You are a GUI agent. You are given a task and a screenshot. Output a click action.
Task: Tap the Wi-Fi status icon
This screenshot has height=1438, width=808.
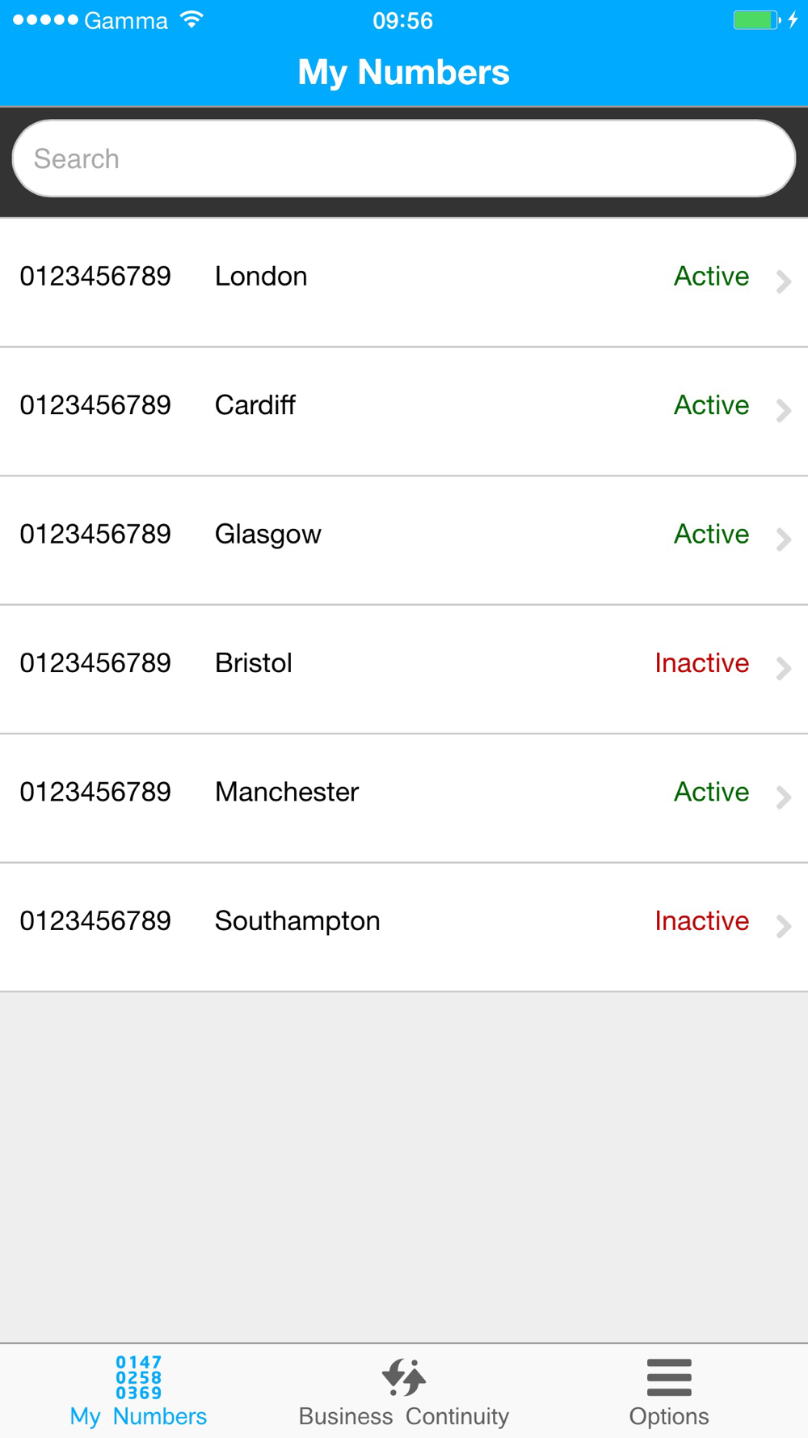click(191, 20)
